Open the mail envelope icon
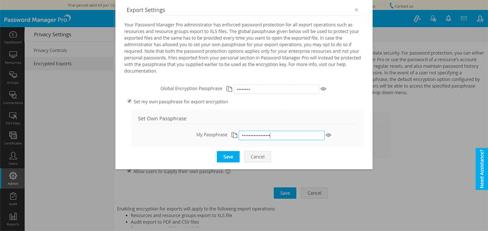488x231 pixels. tap(464, 18)
